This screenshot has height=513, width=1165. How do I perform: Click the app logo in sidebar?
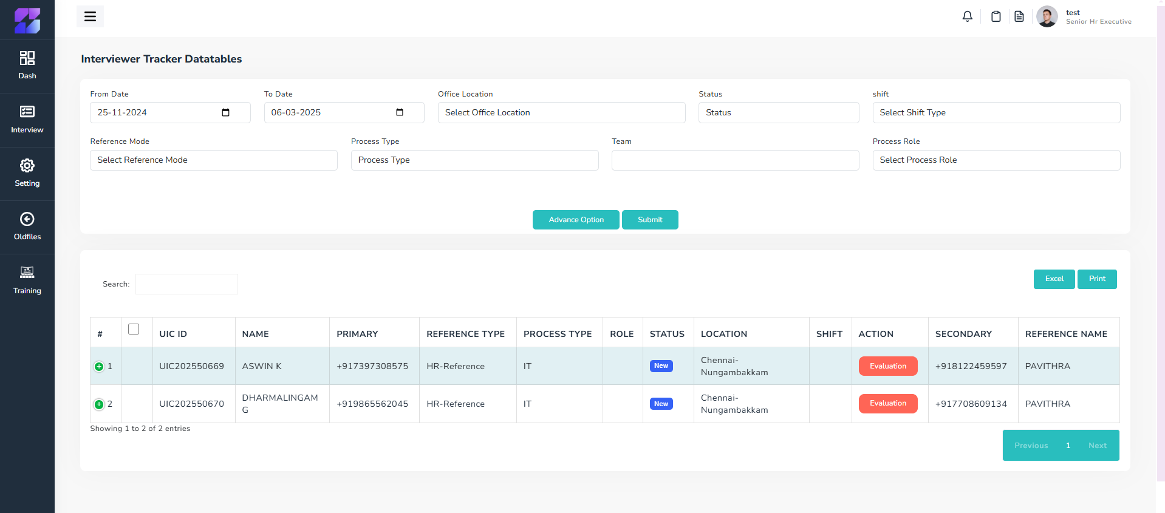pos(27,21)
